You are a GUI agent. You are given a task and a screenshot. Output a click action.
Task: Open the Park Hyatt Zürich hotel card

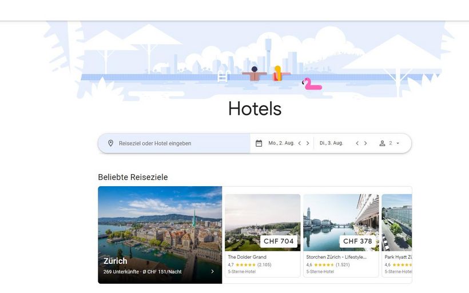click(397, 235)
